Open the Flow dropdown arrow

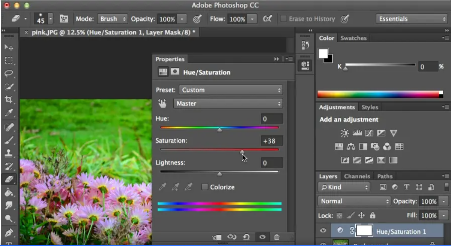[x=253, y=19]
